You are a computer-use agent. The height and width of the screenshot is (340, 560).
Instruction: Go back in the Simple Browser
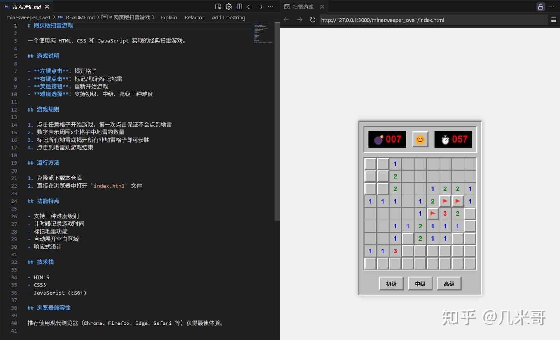286,20
